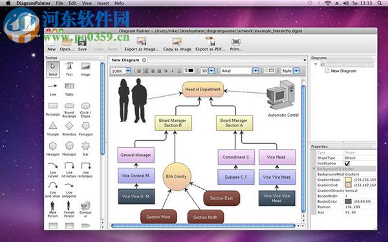Align text left
388x242 pixels.
point(139,71)
